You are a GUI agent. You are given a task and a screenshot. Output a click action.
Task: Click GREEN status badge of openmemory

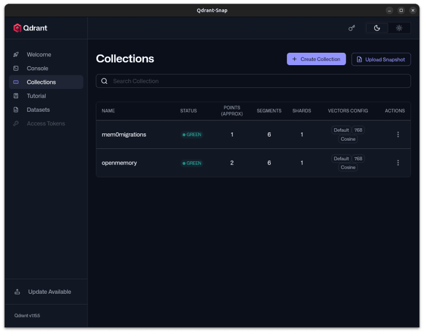[192, 163]
